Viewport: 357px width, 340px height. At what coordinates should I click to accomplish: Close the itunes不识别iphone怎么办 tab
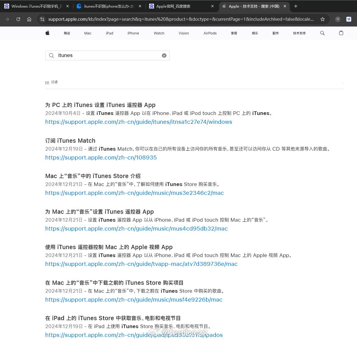pos(140,6)
